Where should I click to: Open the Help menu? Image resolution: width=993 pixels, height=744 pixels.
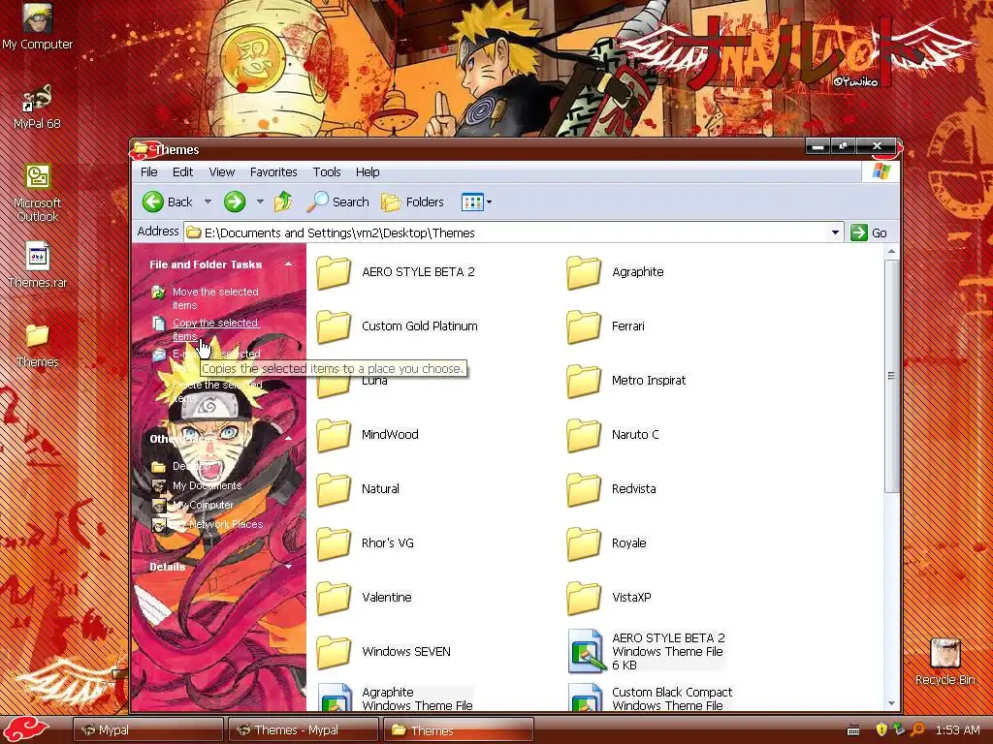pos(368,172)
